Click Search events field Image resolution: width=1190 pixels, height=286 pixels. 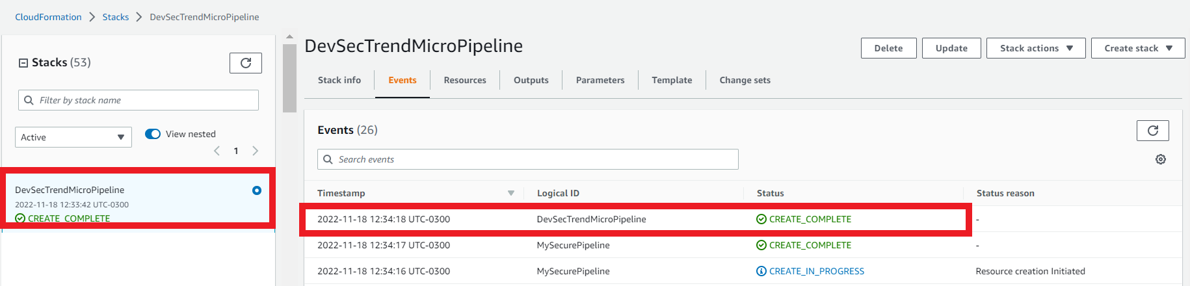528,159
